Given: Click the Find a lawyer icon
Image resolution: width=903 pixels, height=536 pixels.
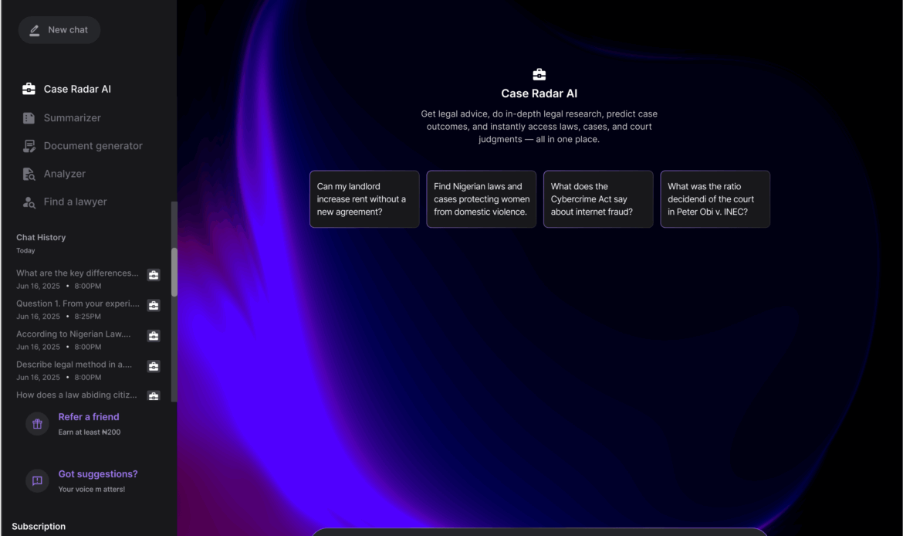Looking at the screenshot, I should pyautogui.click(x=29, y=202).
